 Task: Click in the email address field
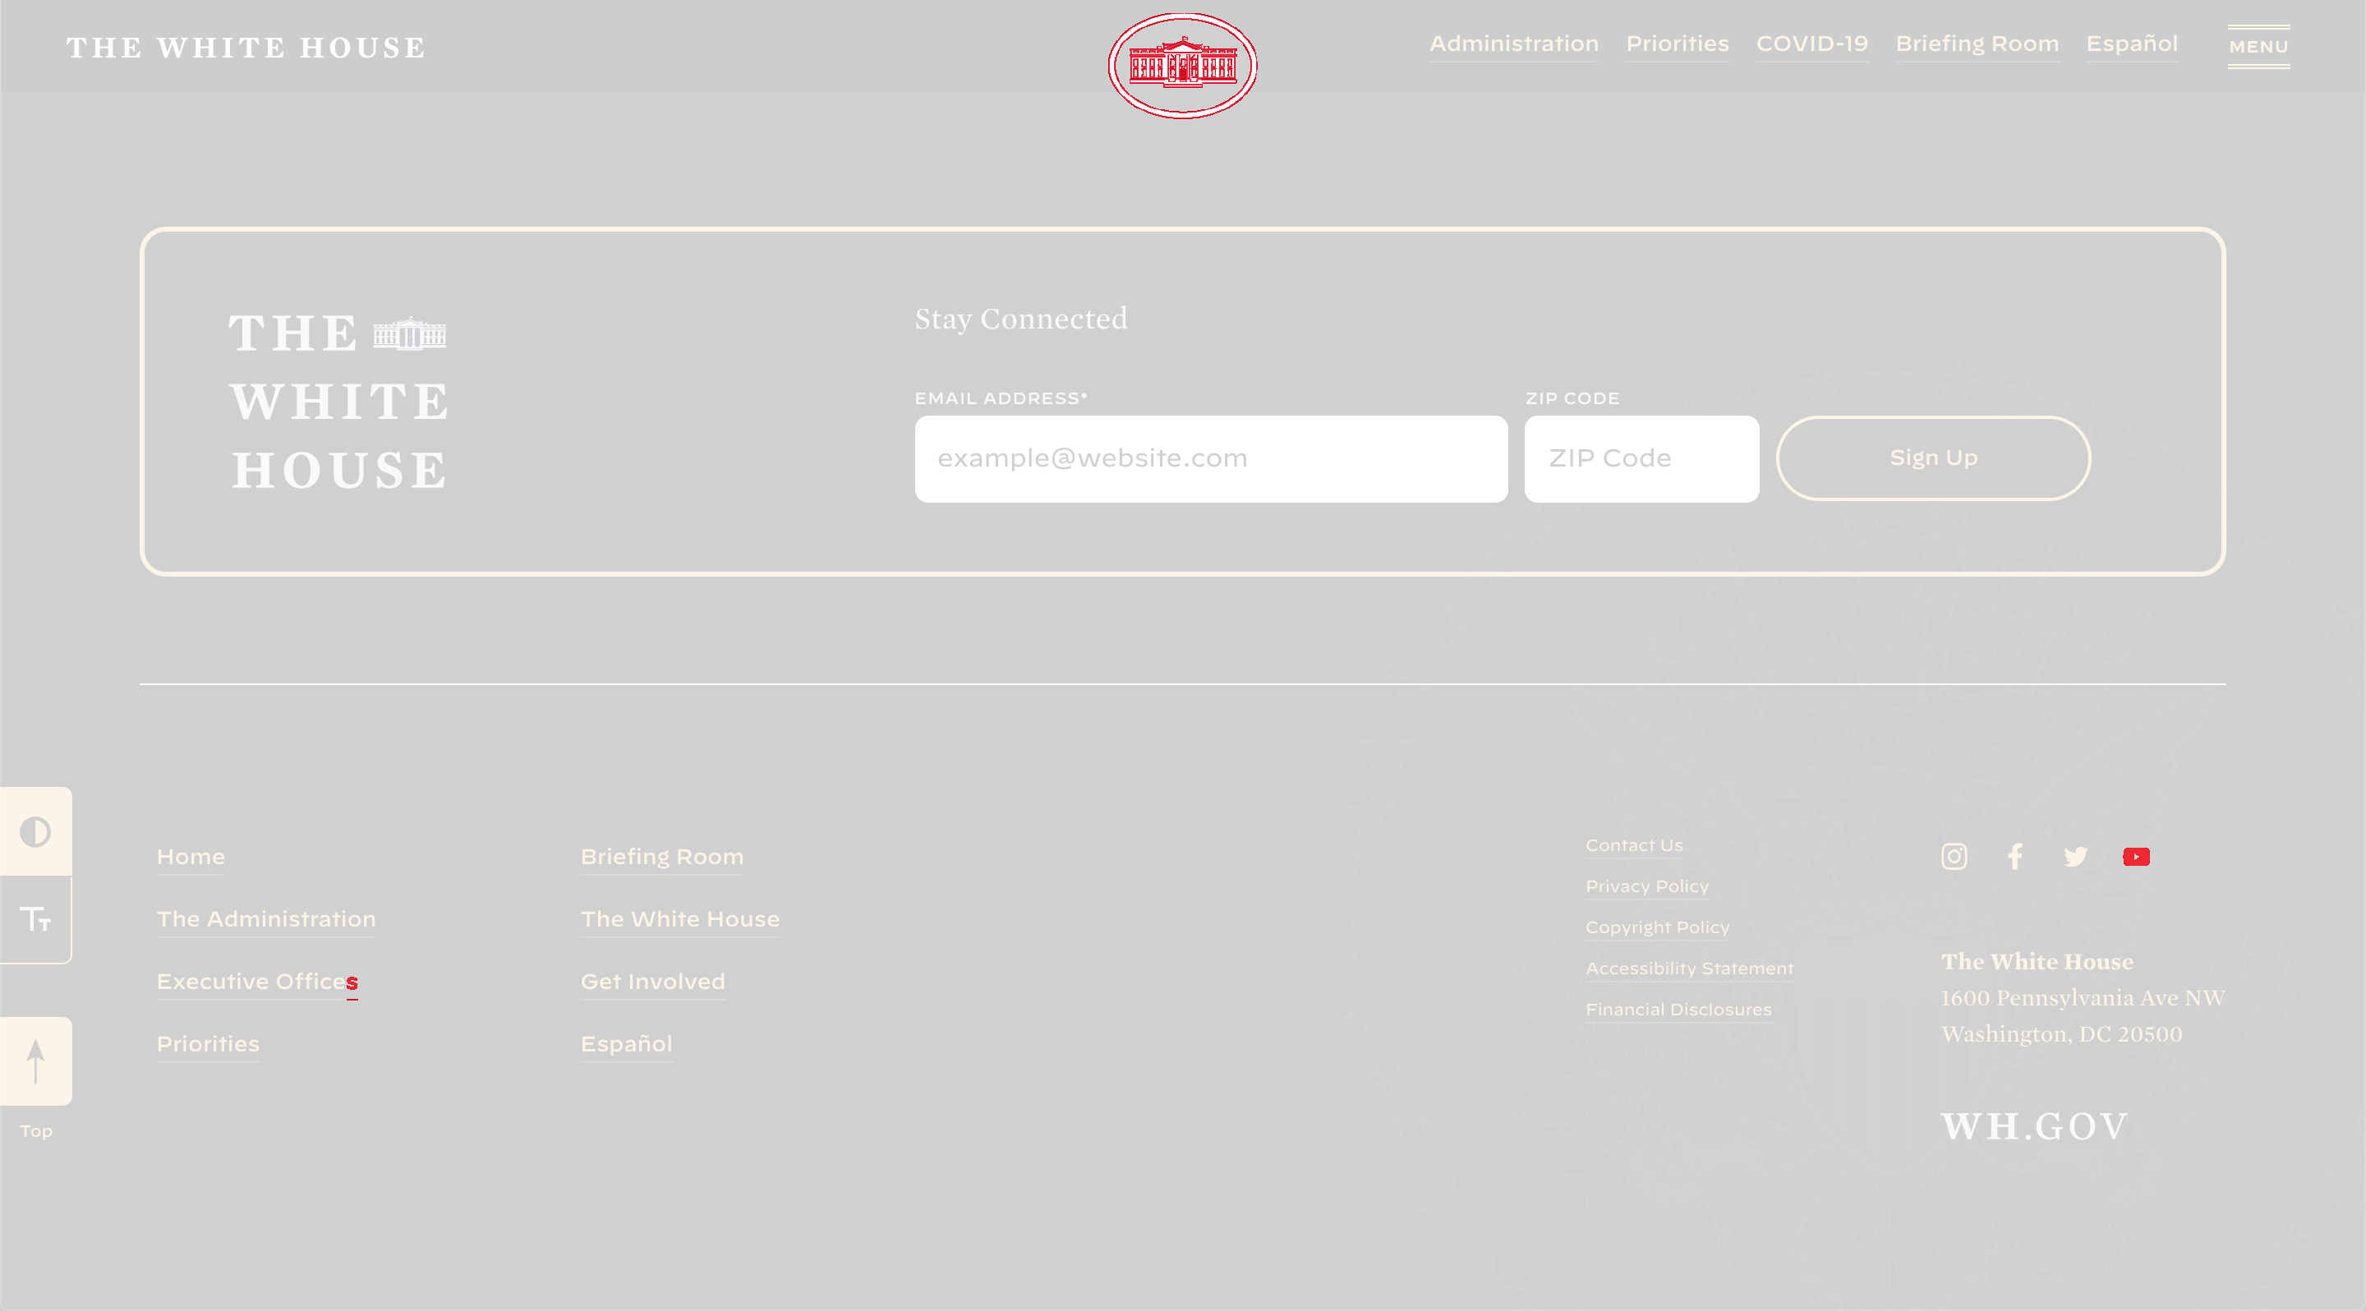(x=1211, y=458)
